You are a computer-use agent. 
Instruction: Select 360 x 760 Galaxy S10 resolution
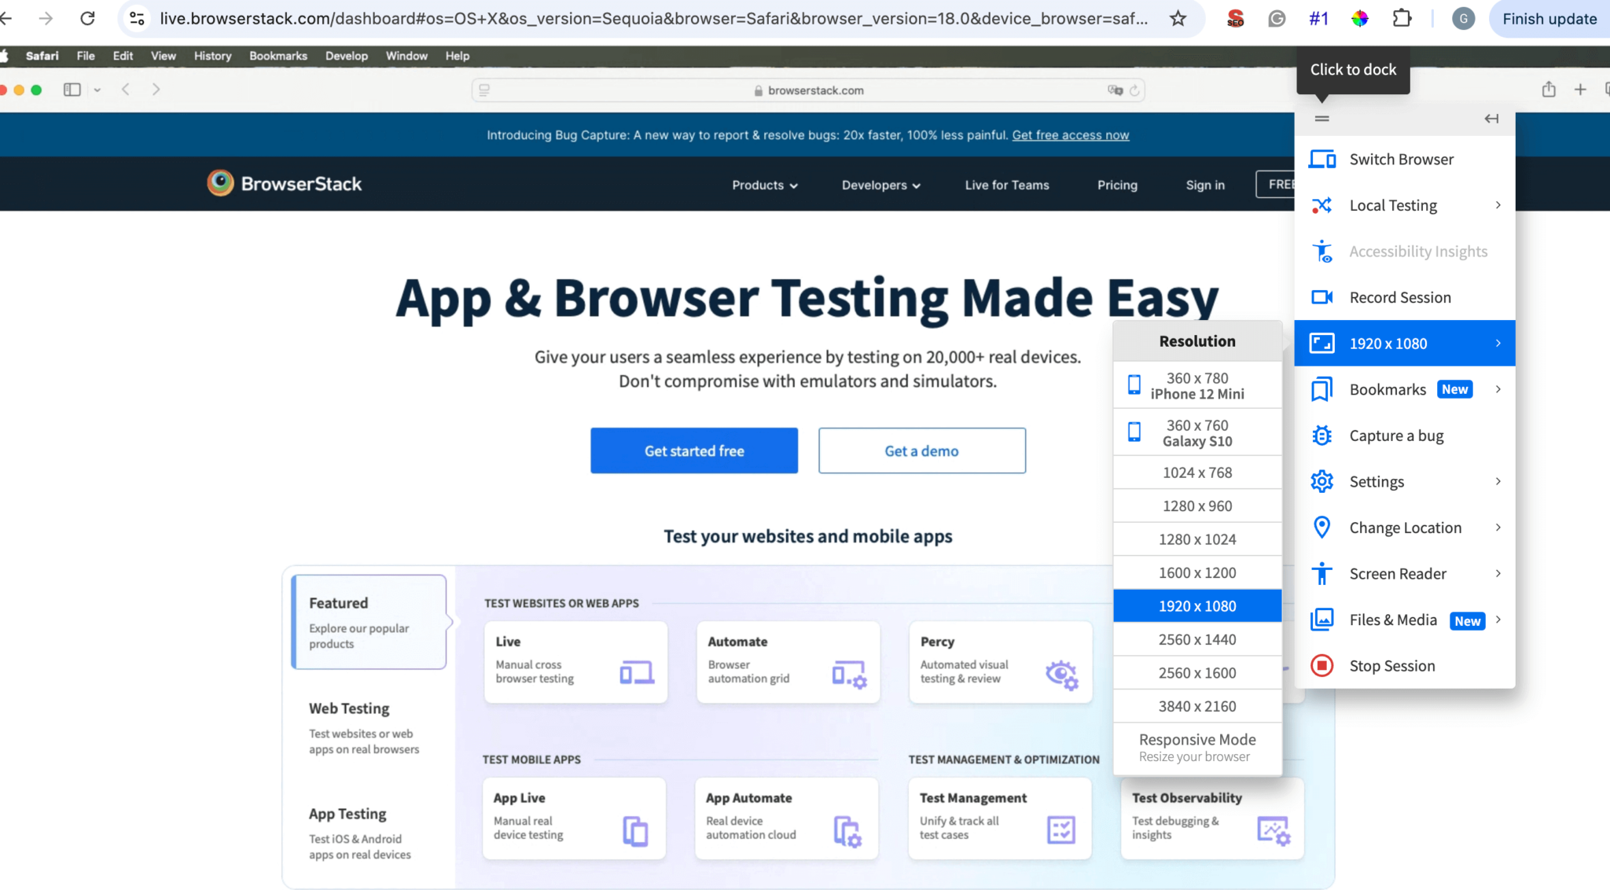1197,432
